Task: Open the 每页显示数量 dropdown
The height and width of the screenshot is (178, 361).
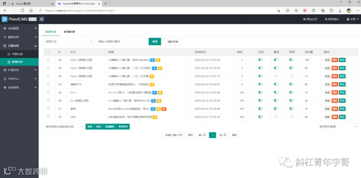Action: pyautogui.click(x=337, y=126)
